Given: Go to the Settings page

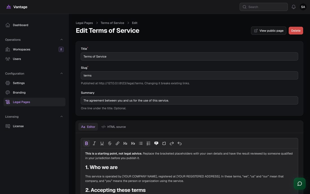Looking at the screenshot, I should tap(34, 83).
